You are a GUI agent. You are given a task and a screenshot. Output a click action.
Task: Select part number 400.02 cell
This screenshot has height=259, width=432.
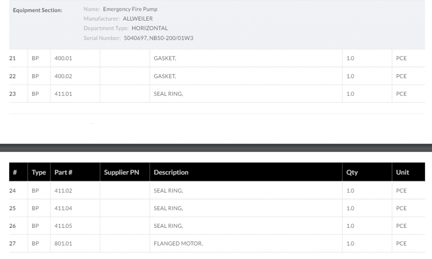63,76
